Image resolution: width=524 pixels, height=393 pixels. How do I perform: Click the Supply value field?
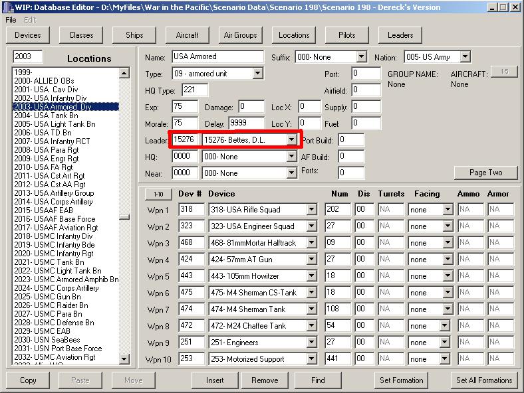(x=366, y=107)
